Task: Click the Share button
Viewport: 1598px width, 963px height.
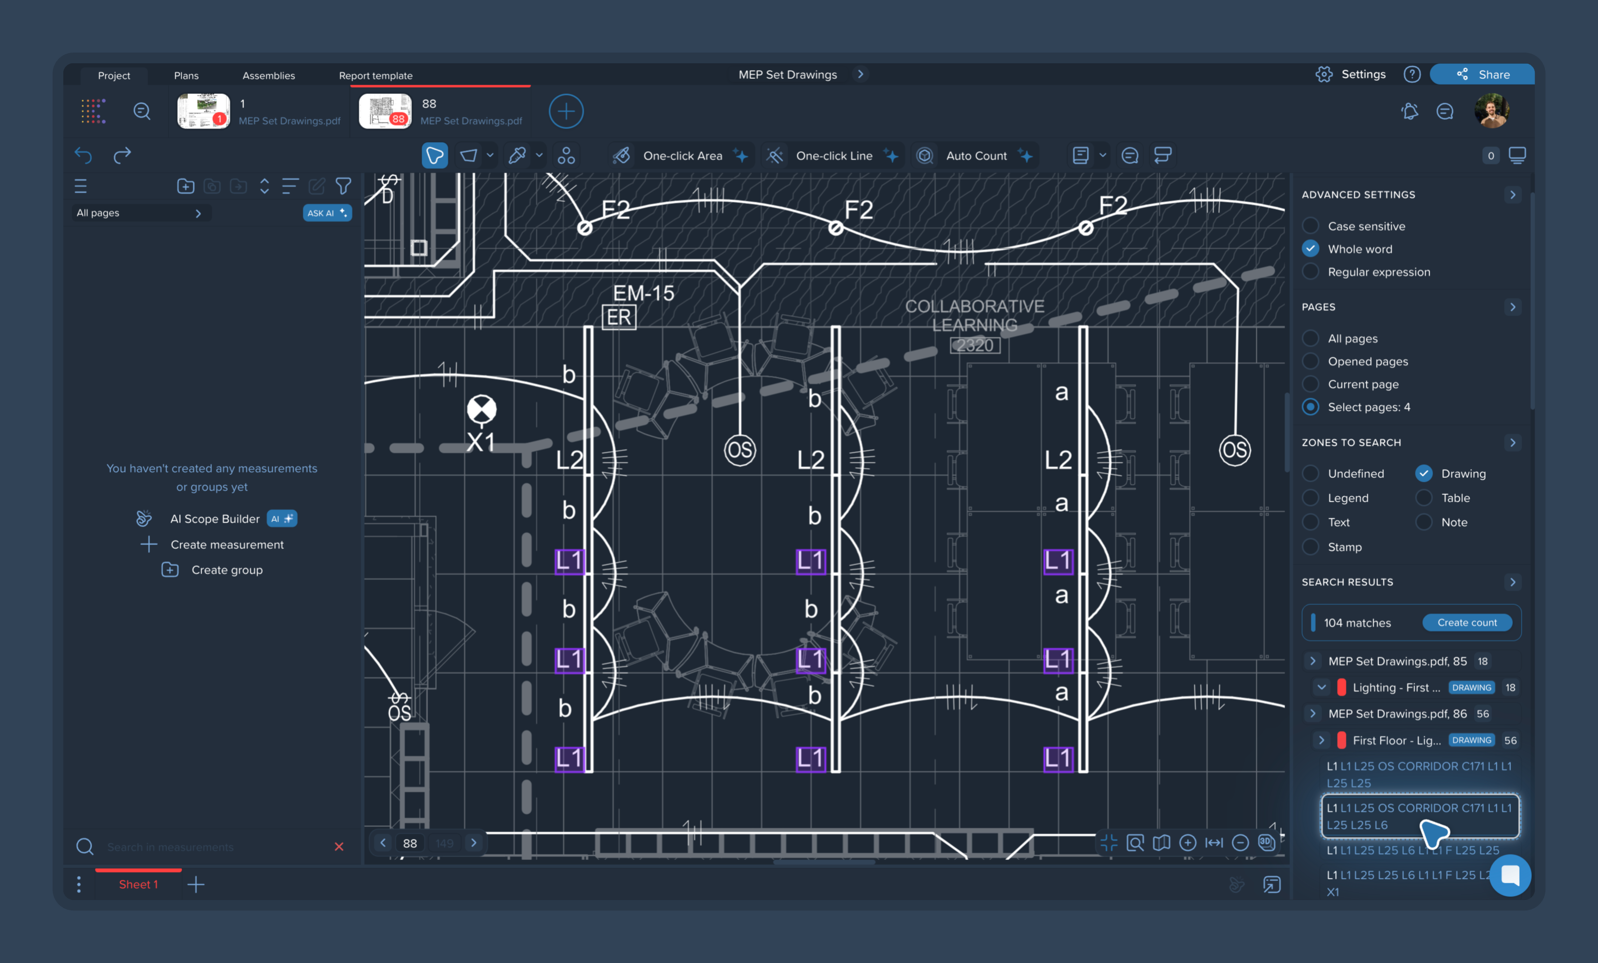Action: [x=1482, y=74]
